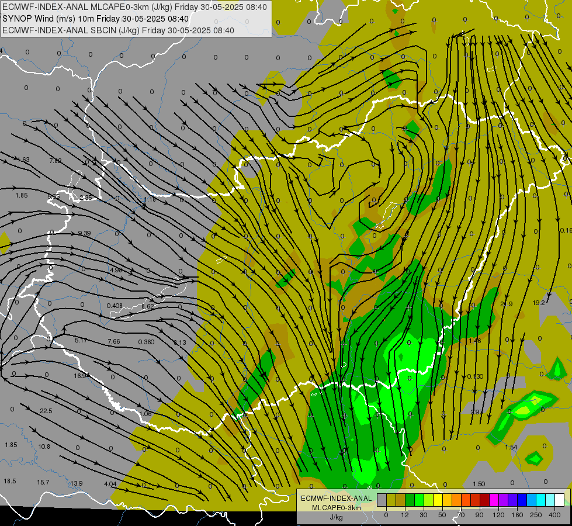Click the map value '21.9'
The image size is (572, 526).
point(507,304)
